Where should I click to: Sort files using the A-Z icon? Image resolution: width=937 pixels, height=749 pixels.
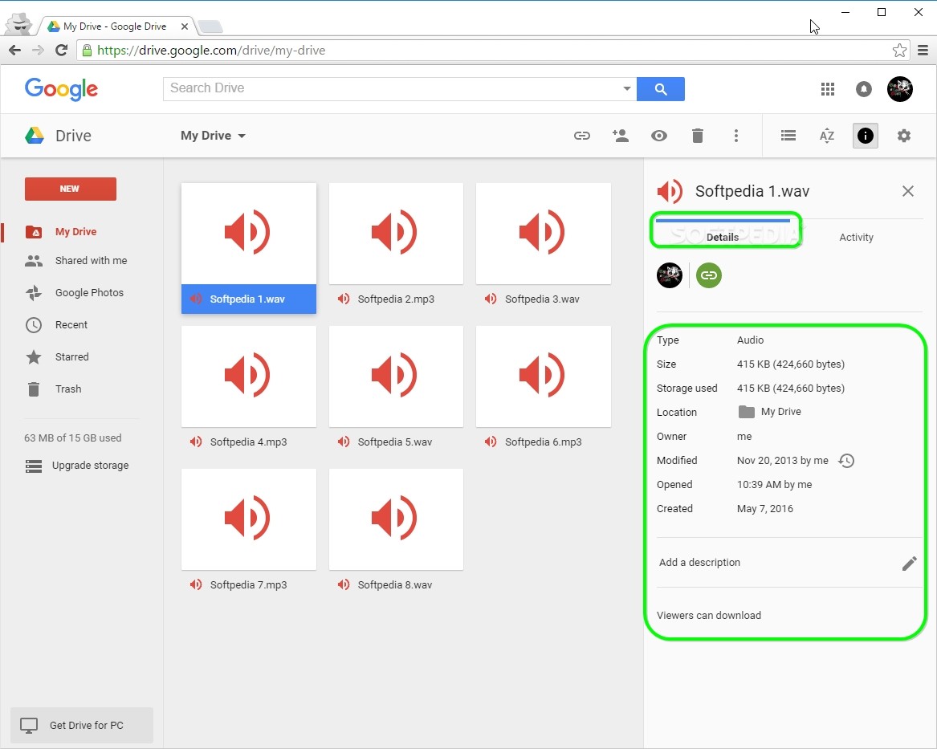tap(826, 135)
